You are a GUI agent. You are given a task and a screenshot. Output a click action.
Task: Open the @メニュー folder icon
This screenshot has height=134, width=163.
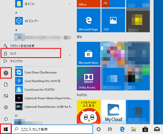pos(19,4)
